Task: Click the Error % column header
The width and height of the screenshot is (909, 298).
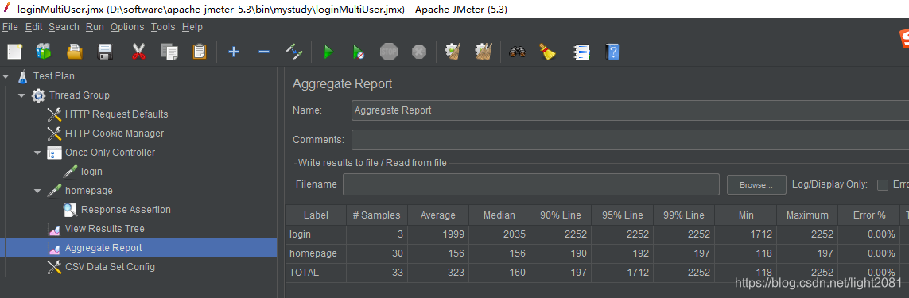Action: click(869, 215)
